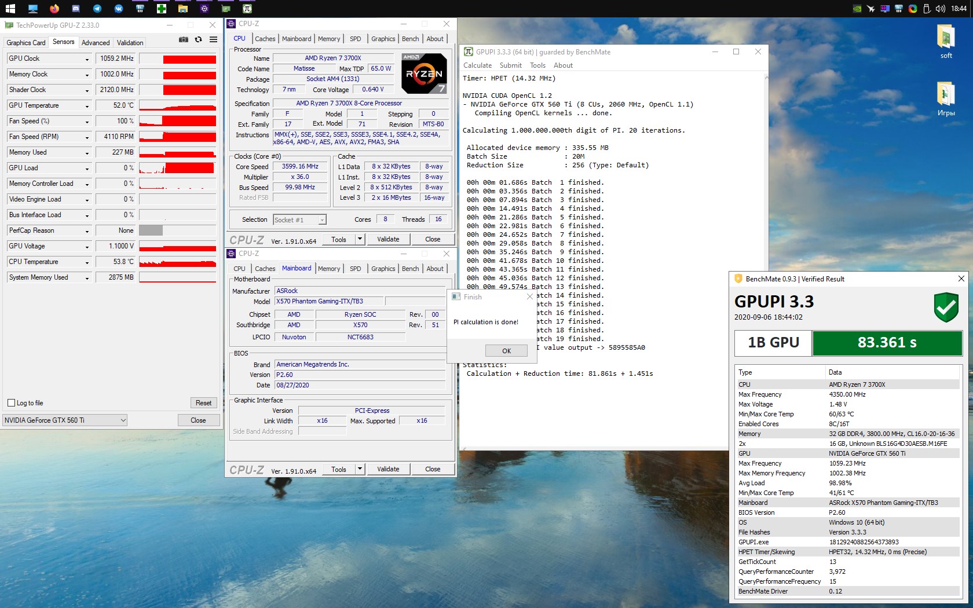The width and height of the screenshot is (973, 608).
Task: Click the tray monitor icon showing 60
Action: [x=885, y=9]
